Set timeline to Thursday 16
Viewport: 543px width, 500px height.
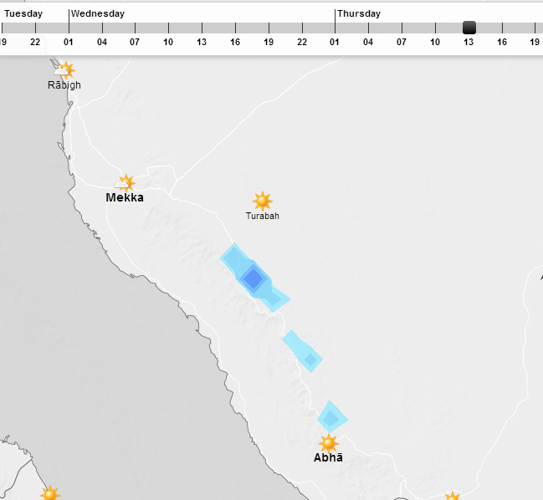click(502, 42)
